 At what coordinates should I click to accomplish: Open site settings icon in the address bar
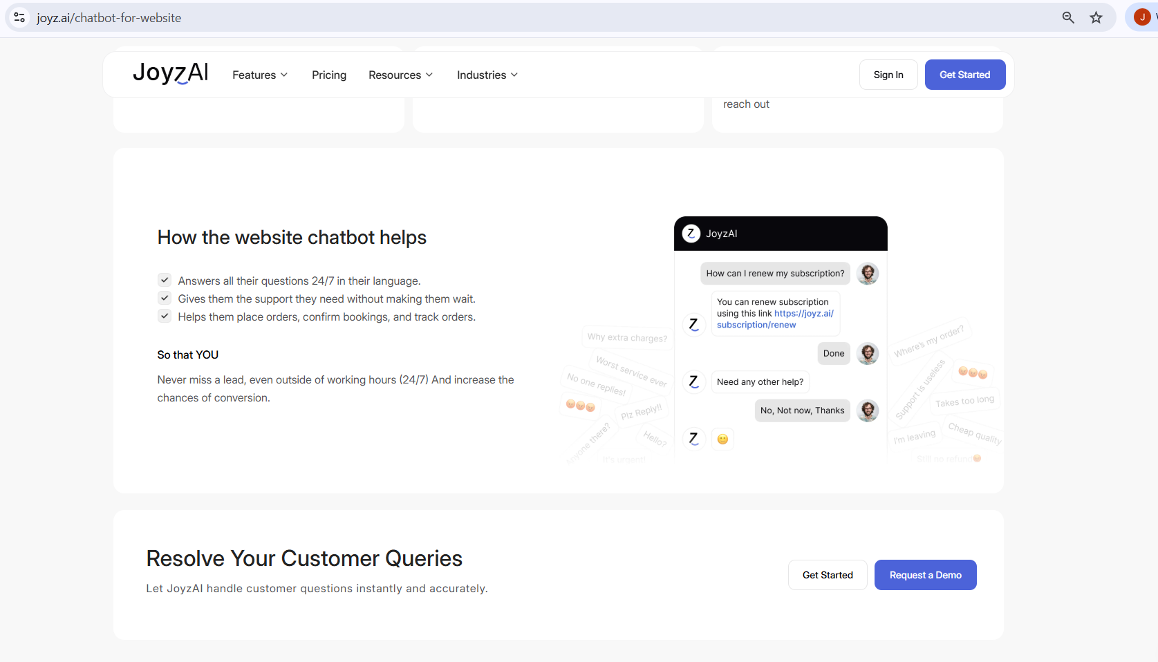[19, 17]
